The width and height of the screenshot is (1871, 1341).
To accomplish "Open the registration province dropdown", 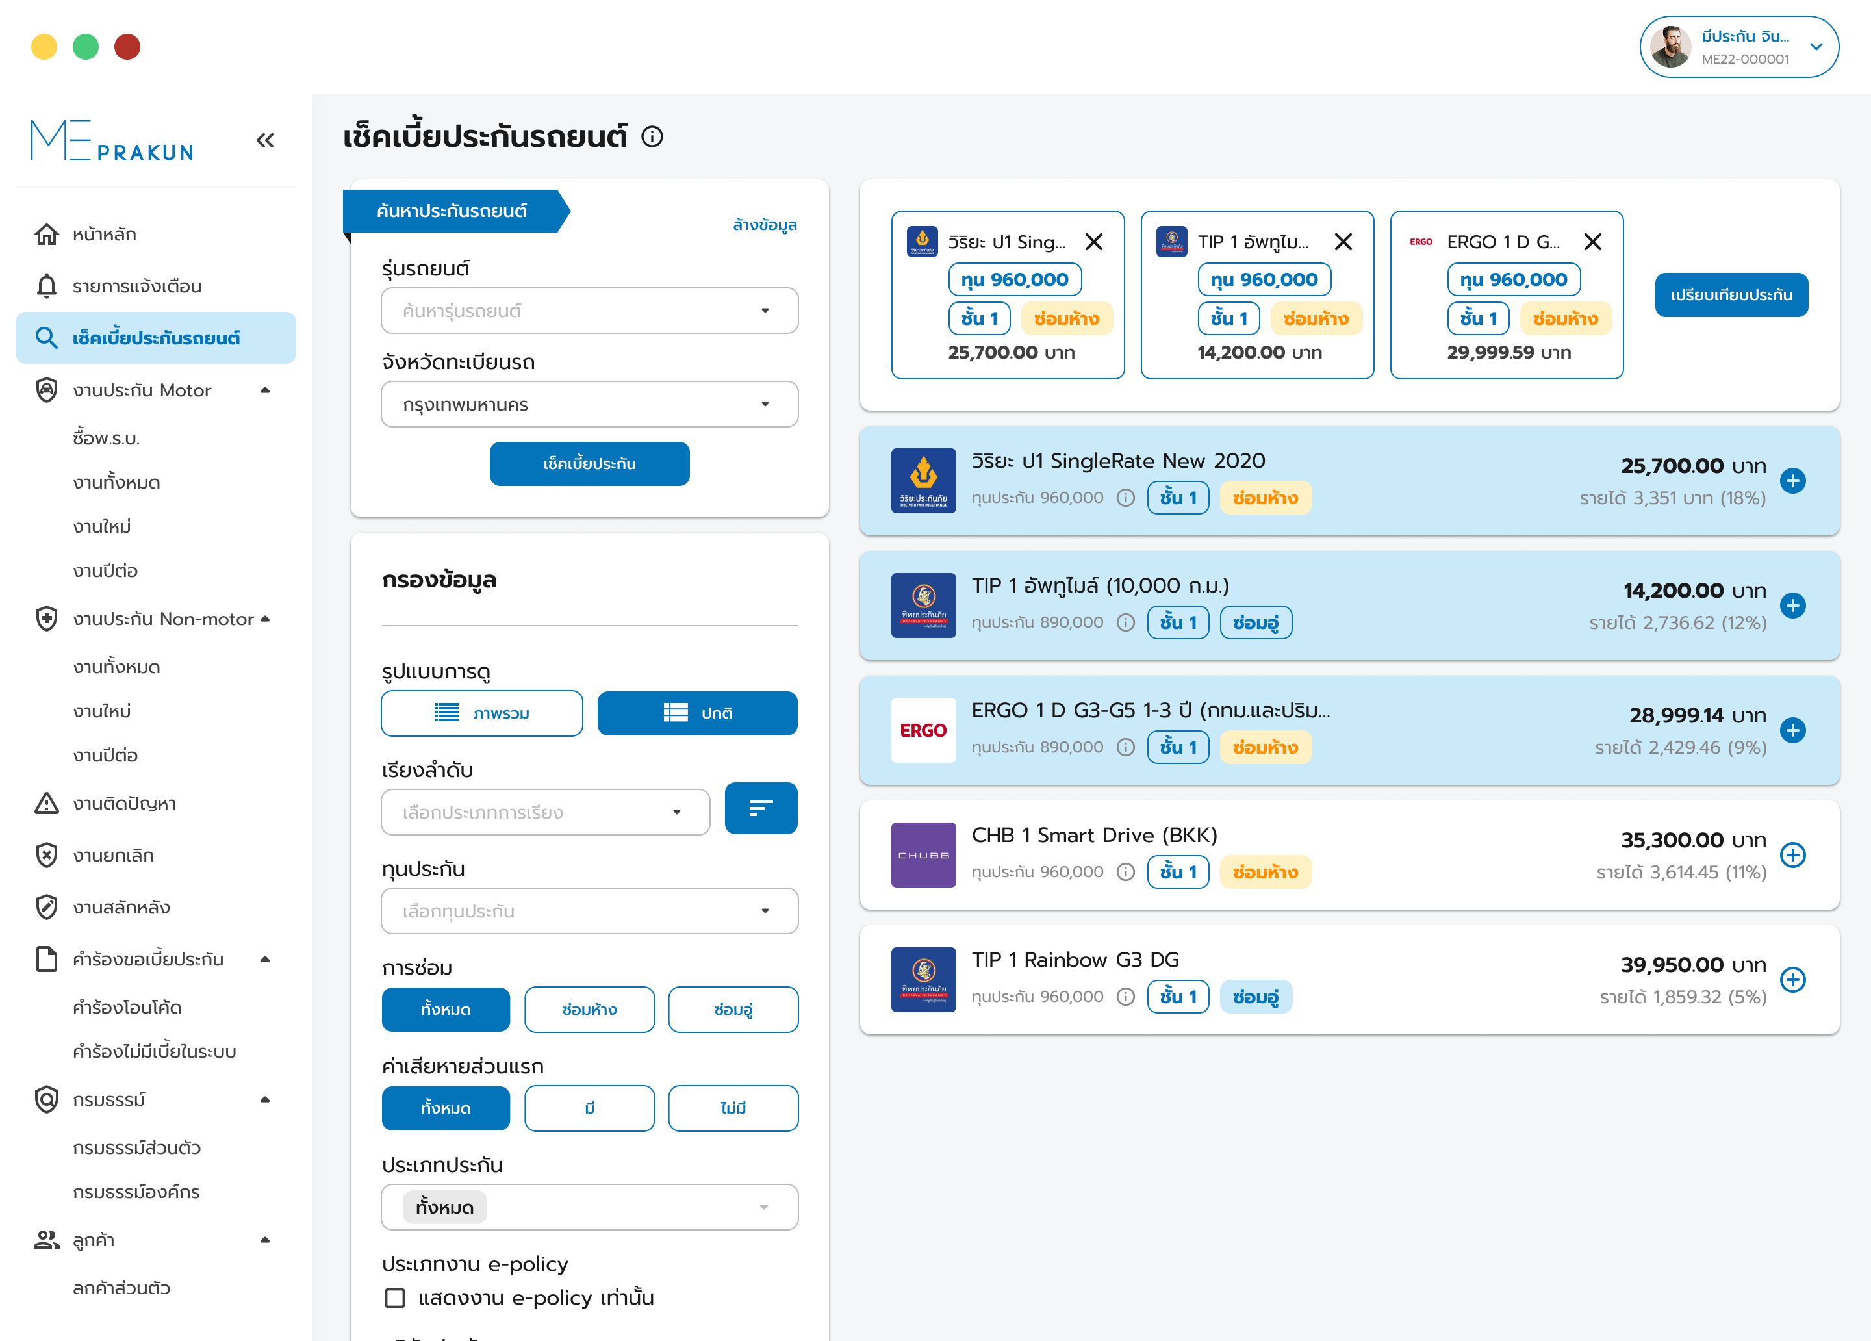I will pyautogui.click(x=589, y=404).
